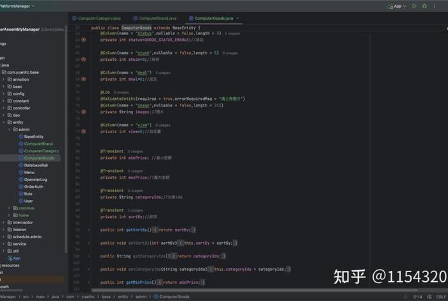Expand the interceptor package
The image size is (448, 301).
pos(3,222)
